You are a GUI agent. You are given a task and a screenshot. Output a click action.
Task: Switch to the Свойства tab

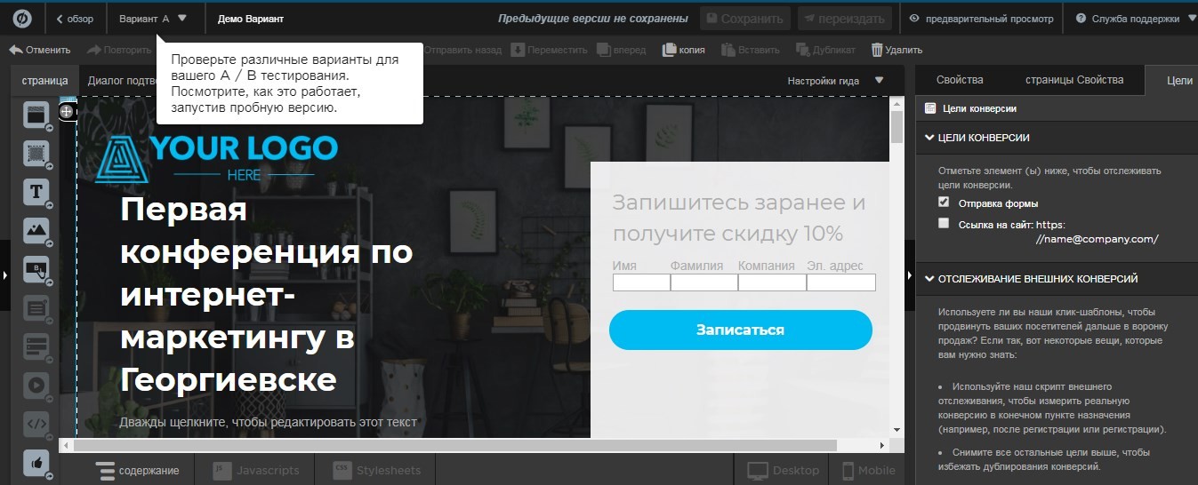click(960, 80)
